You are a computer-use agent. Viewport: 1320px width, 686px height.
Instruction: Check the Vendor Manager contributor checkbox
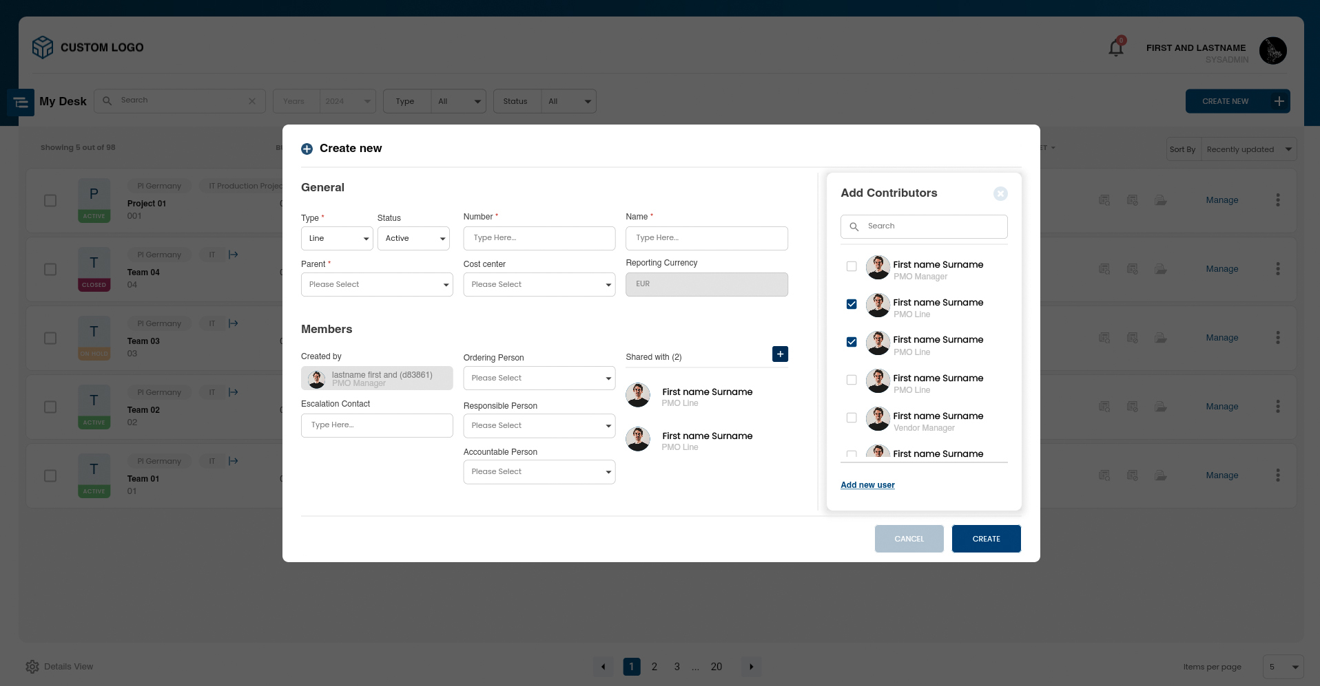click(852, 418)
